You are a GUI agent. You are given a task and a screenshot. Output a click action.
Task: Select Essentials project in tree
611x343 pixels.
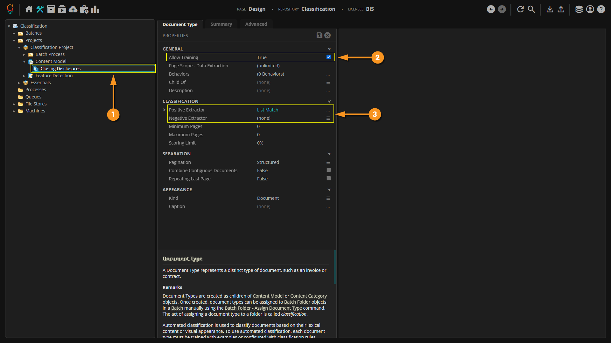(x=40, y=83)
